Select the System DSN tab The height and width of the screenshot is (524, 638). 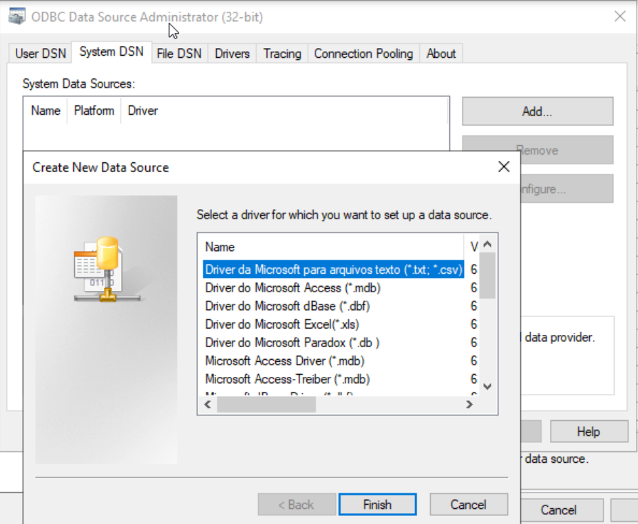pos(111,52)
